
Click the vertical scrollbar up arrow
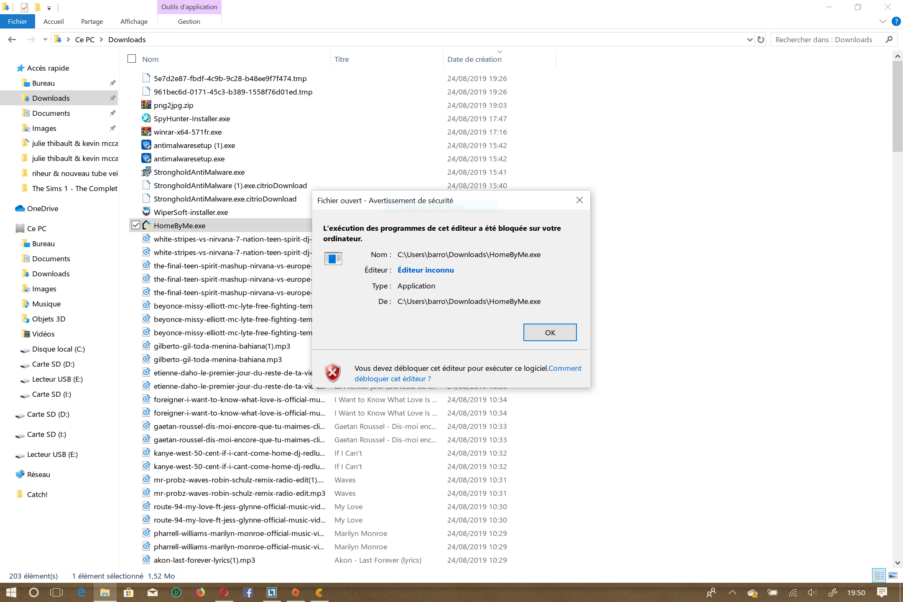point(897,56)
